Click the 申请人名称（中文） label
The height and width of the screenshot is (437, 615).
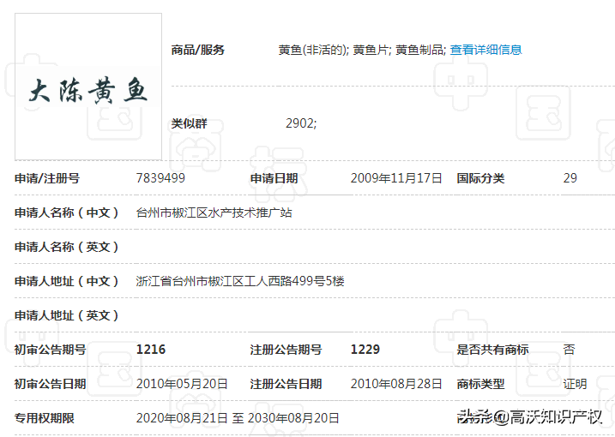pos(66,213)
